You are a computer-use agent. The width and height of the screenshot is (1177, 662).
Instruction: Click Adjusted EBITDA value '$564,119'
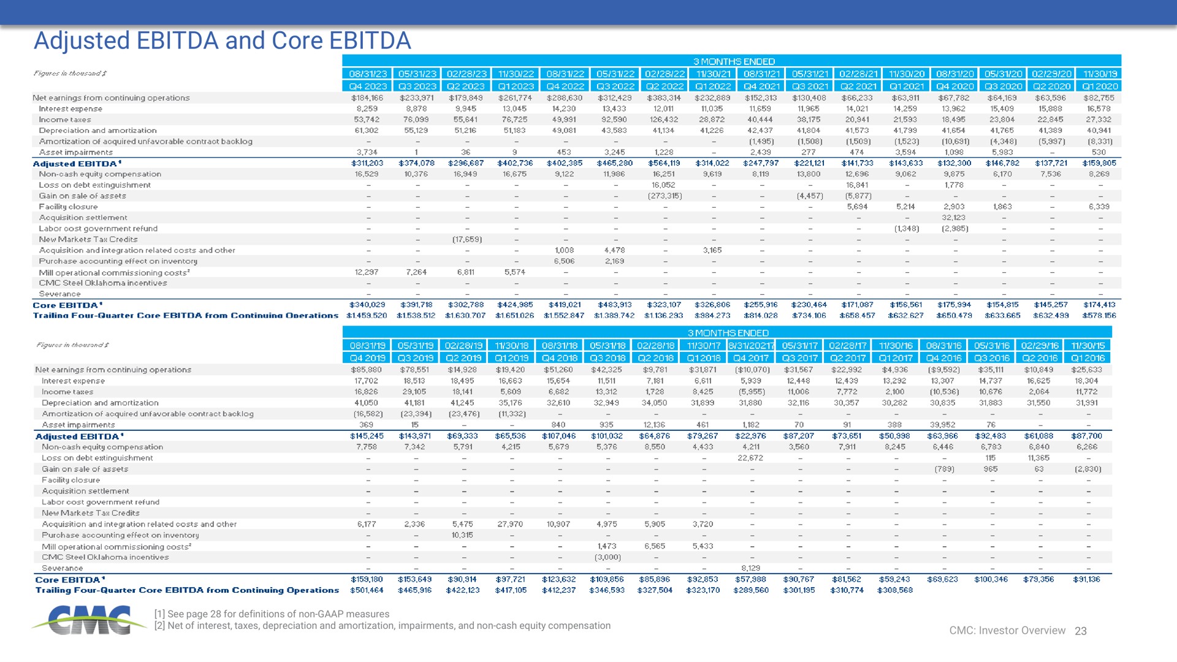coord(664,164)
